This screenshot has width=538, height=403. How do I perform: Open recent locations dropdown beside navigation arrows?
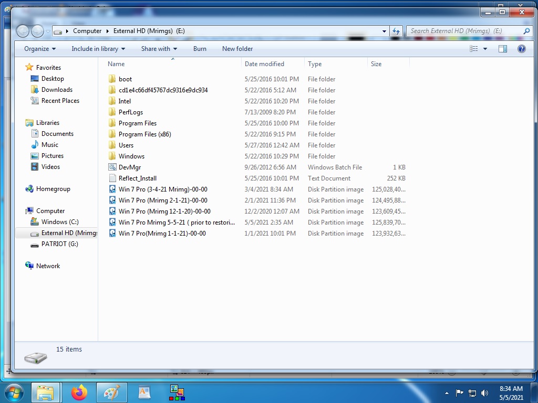pyautogui.click(x=48, y=31)
